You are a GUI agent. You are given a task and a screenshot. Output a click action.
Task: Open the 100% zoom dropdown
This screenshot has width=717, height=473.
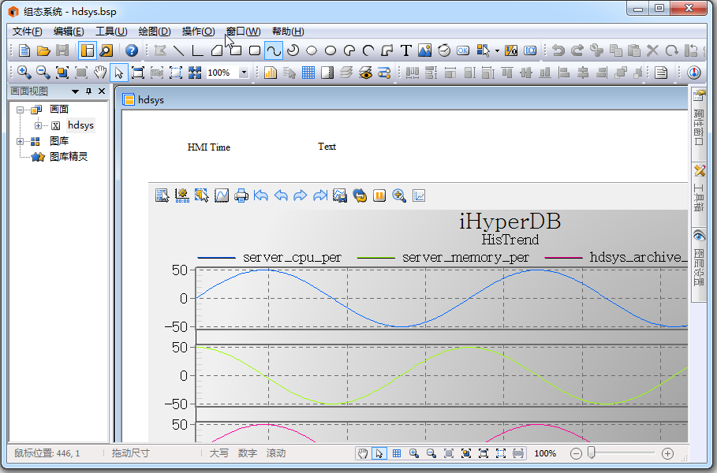[x=245, y=73]
